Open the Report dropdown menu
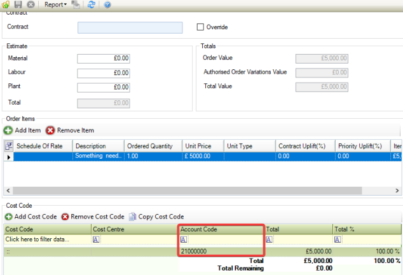This screenshot has height=275, width=403. (x=55, y=4)
